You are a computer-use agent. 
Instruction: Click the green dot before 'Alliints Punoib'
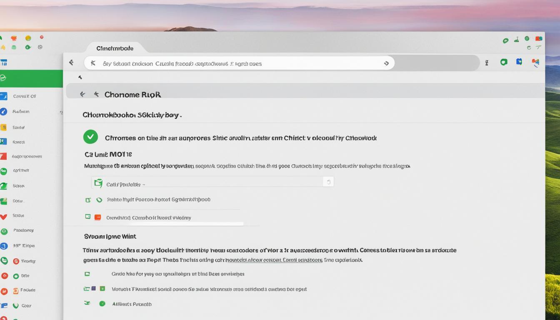102,304
